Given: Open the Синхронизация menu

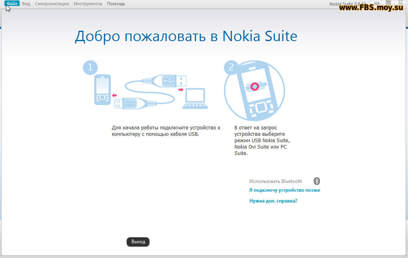Looking at the screenshot, I should tap(52, 4).
